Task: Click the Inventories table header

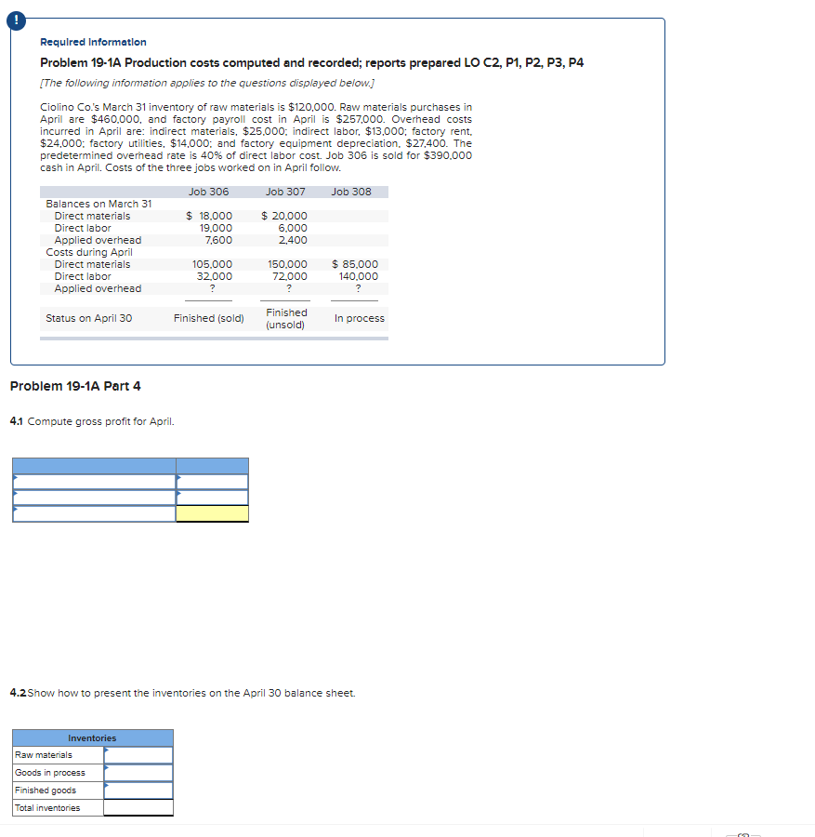Action: click(92, 737)
